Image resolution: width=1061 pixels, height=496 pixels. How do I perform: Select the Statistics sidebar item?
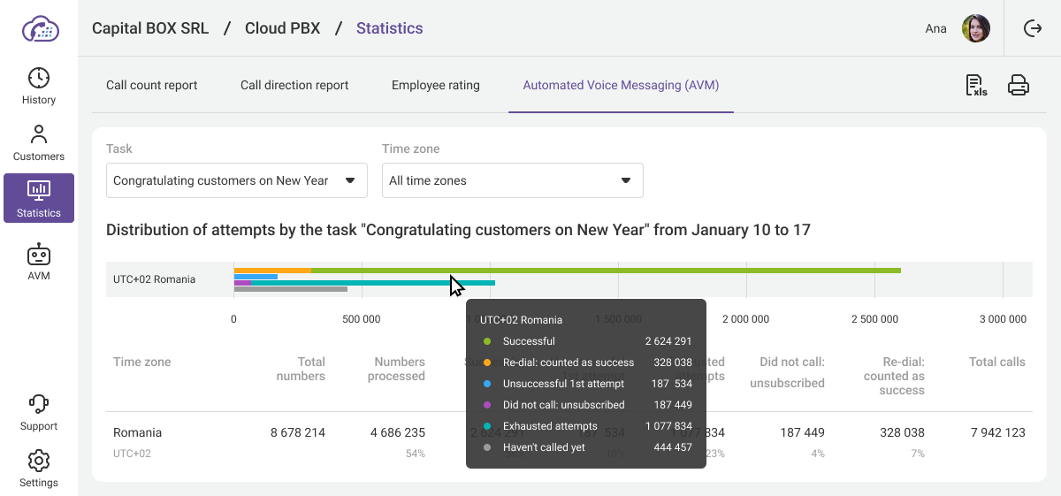pyautogui.click(x=39, y=198)
